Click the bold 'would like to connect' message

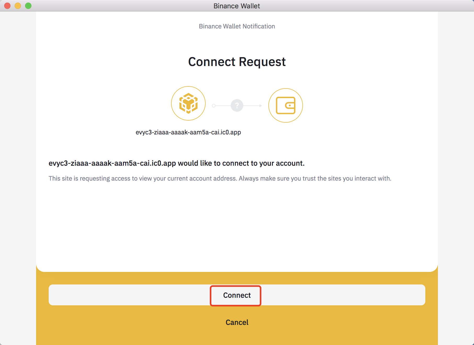coord(177,163)
